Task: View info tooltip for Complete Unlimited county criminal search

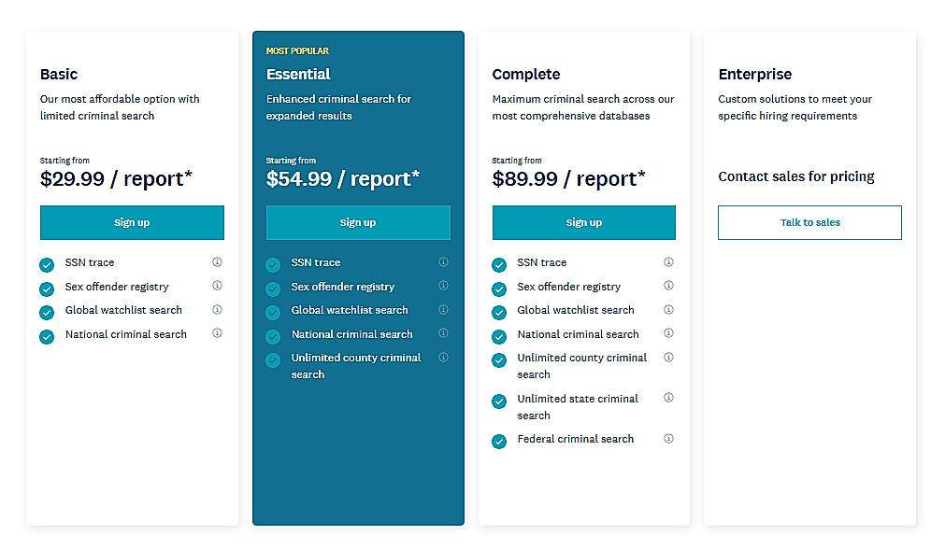Action: pos(669,357)
